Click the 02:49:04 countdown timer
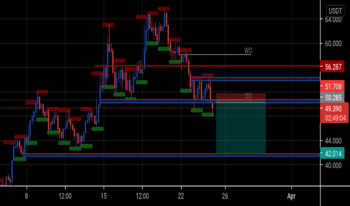 point(335,118)
